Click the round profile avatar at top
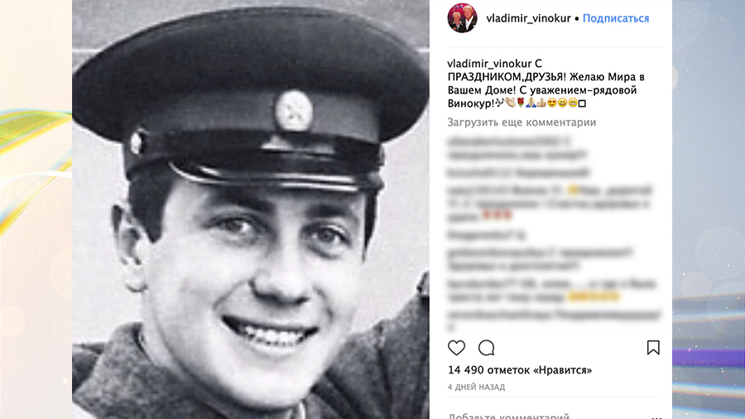The height and width of the screenshot is (419, 745). [x=462, y=18]
